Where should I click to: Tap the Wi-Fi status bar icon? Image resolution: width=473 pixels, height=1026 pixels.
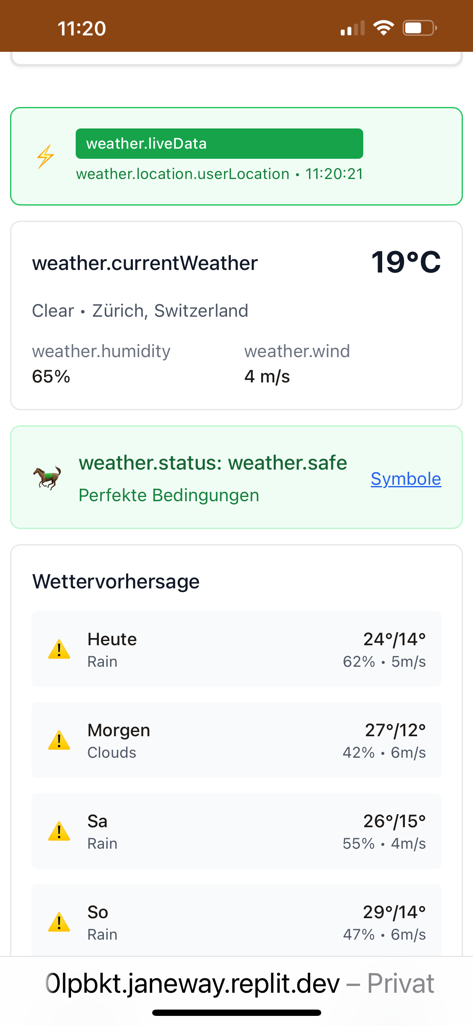383,28
